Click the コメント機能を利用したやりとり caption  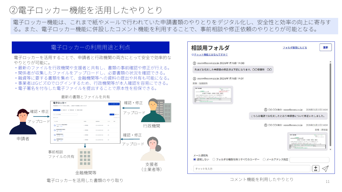261,179
